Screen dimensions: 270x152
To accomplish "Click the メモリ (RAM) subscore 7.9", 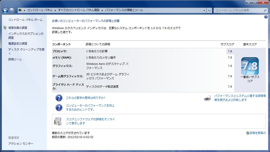I will [x=230, y=58].
